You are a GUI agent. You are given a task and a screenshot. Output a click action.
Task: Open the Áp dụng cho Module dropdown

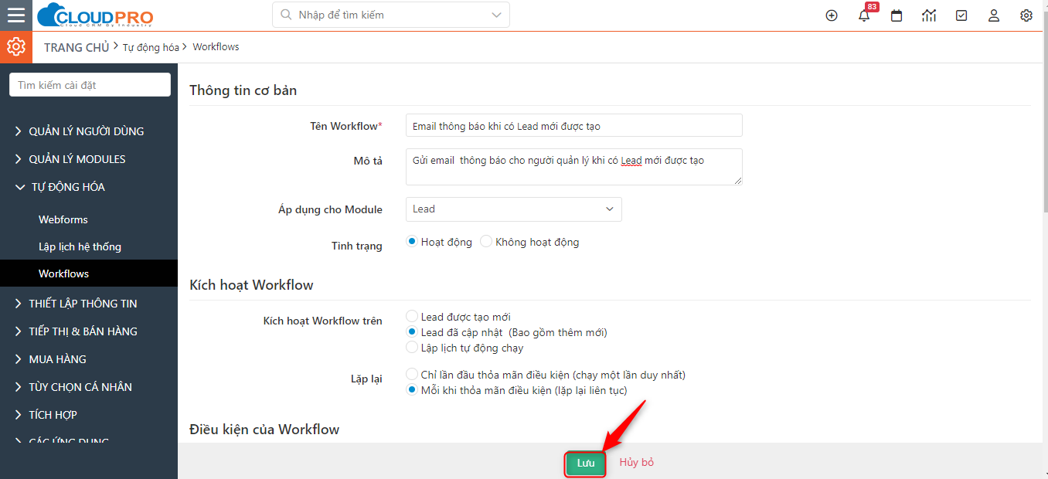(513, 209)
